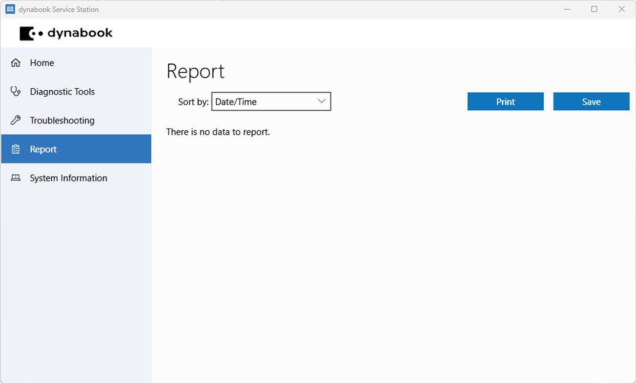The image size is (636, 384).
Task: Click the dynabook logo
Action: (x=66, y=33)
